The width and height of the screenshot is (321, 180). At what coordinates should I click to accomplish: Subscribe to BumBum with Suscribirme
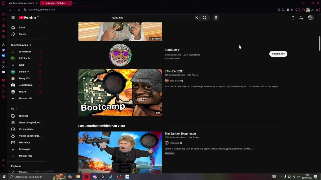tap(278, 54)
